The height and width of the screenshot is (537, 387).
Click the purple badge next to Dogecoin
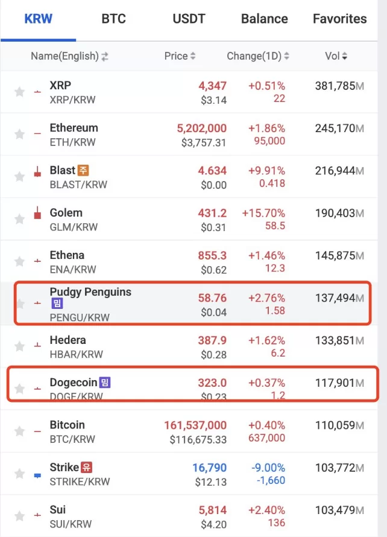point(105,383)
